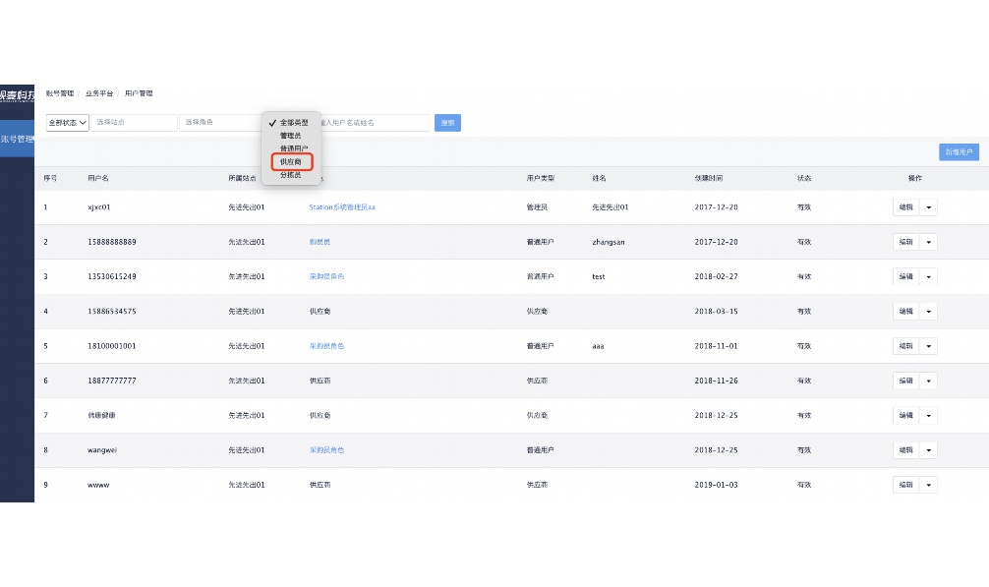Click 账号管理 breadcrumb link
989x587 pixels.
(60, 93)
